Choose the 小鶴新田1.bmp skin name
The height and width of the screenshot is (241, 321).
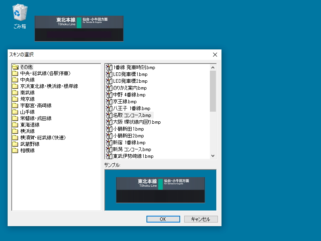pos(128,129)
